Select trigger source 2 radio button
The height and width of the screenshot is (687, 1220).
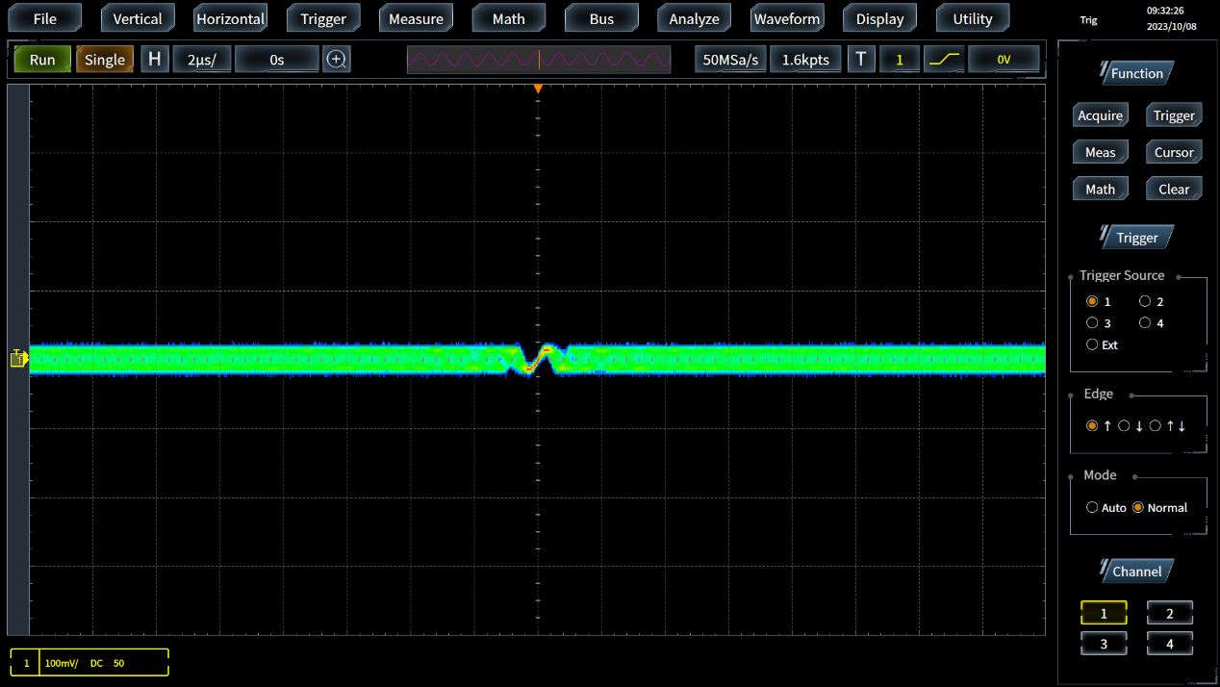point(1145,302)
